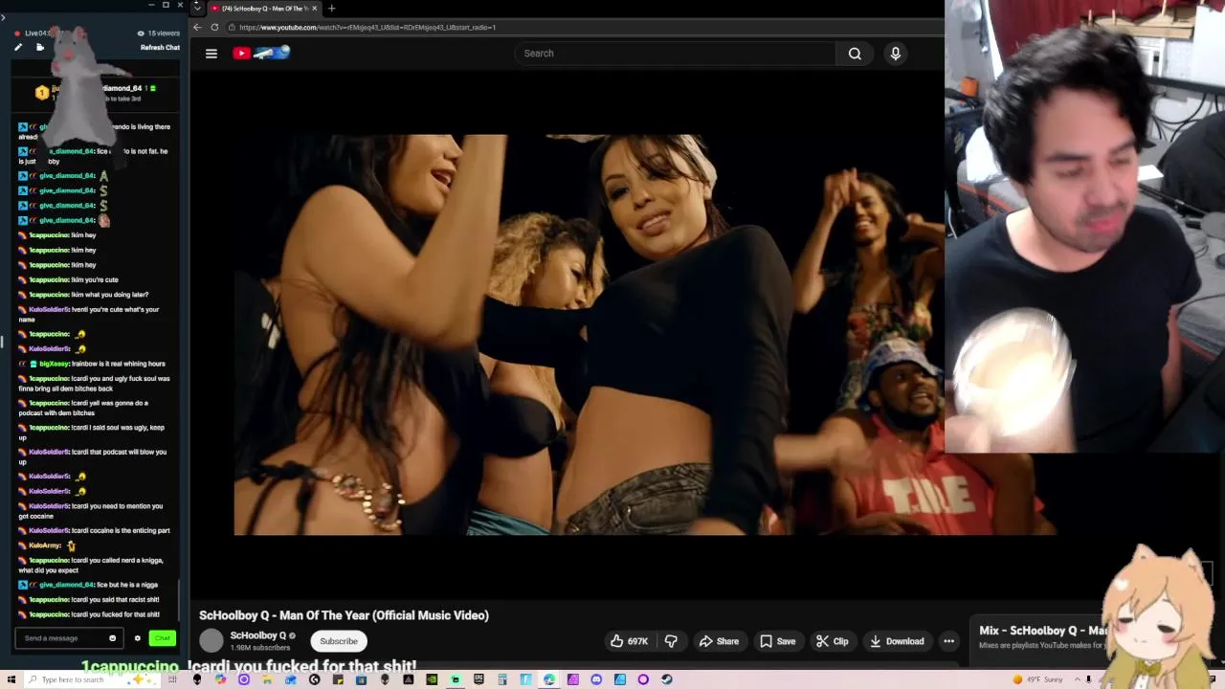Click the Share button under video
The image size is (1225, 689).
[x=719, y=641]
